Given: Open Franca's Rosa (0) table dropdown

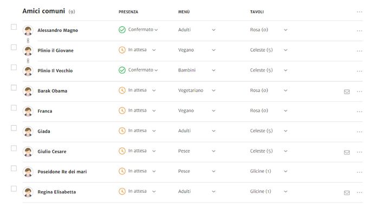Looking at the screenshot, I should 269,110.
